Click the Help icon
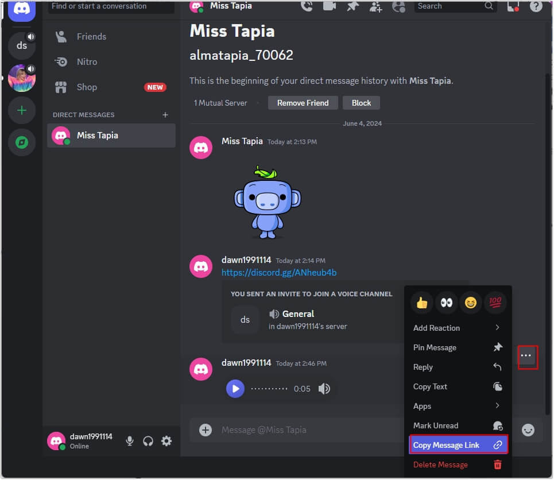The width and height of the screenshot is (554, 480). 536,6
